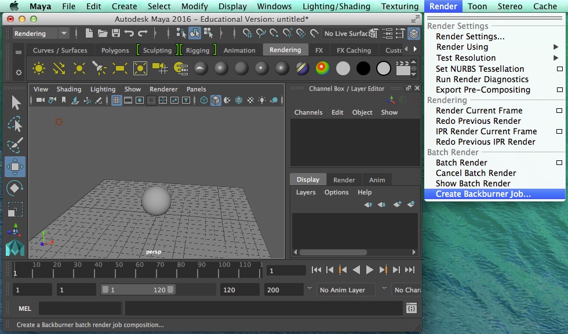Switch to the Animation shelf tab
The height and width of the screenshot is (334, 568).
point(239,50)
